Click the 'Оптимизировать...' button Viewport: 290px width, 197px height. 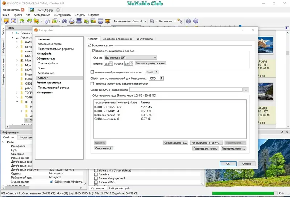tap(175, 142)
